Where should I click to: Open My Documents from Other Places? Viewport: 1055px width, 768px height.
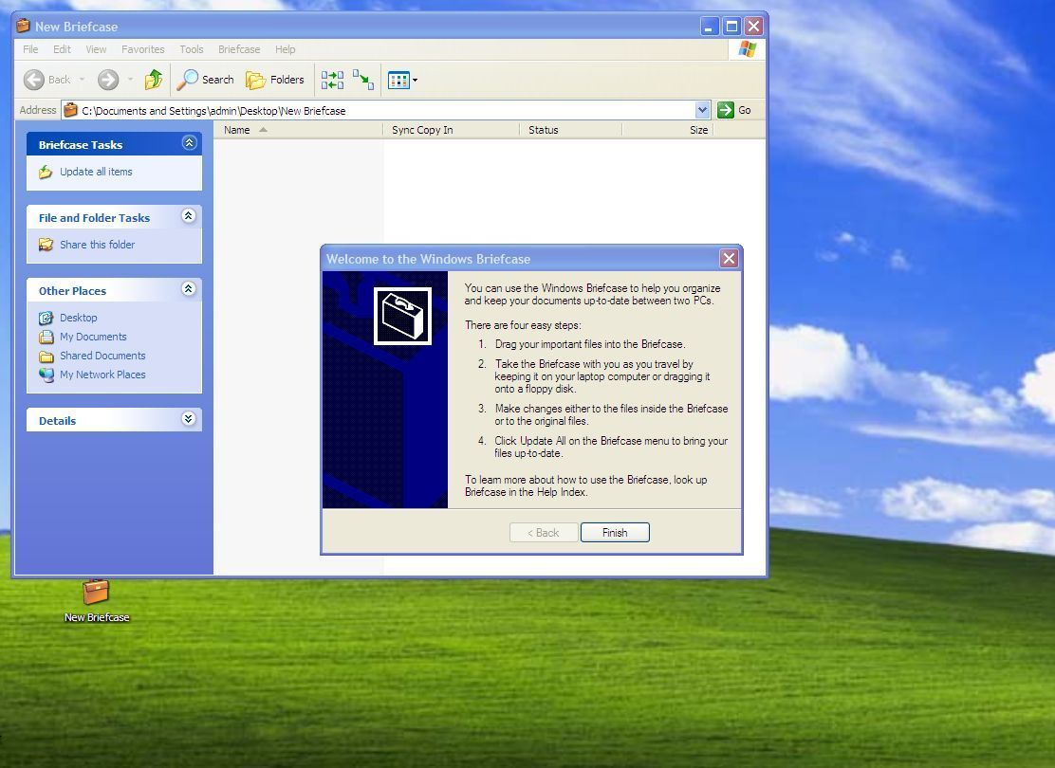click(92, 336)
